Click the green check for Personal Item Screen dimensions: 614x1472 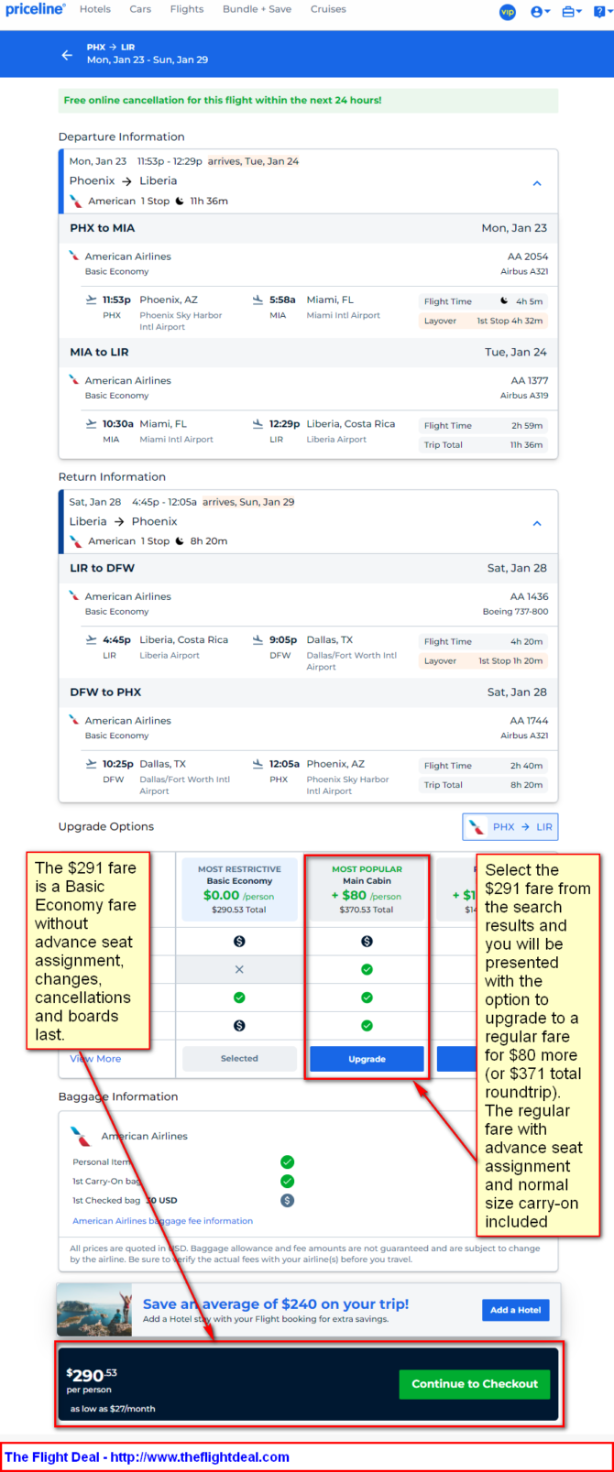(287, 1161)
